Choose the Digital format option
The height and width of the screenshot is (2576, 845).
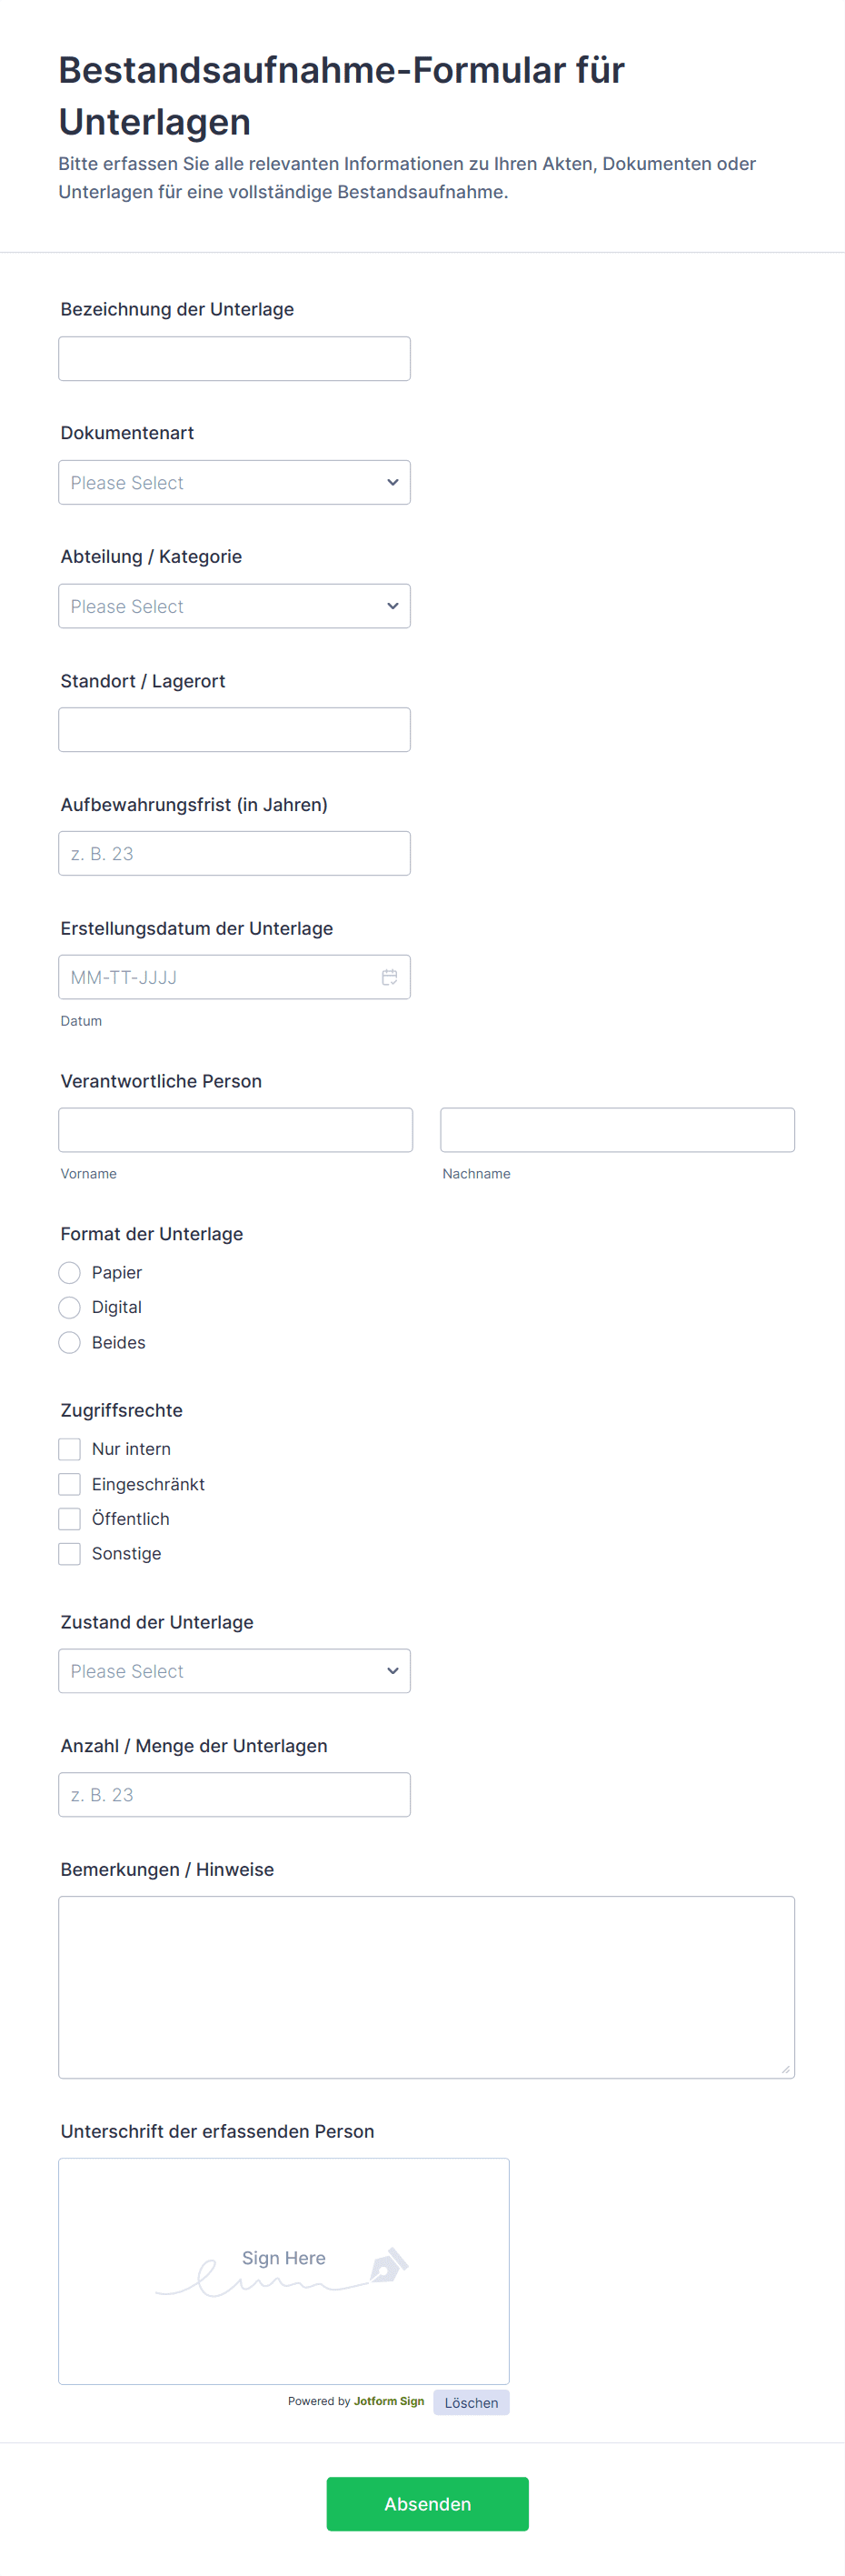coord(70,1307)
